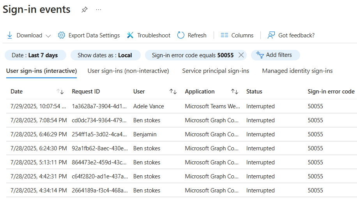Click the feedback person icon
Viewport: 357px width, 201px height.
click(271, 35)
